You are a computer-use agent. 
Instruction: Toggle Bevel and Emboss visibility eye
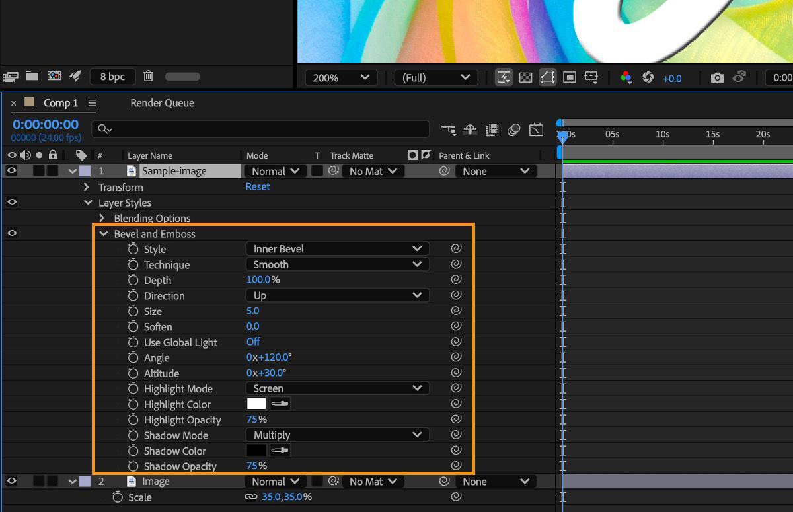[12, 233]
